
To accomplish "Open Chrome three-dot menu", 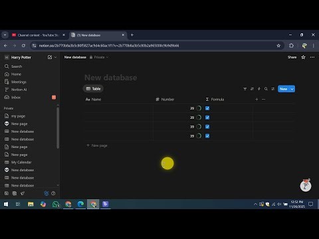I will click(x=314, y=46).
